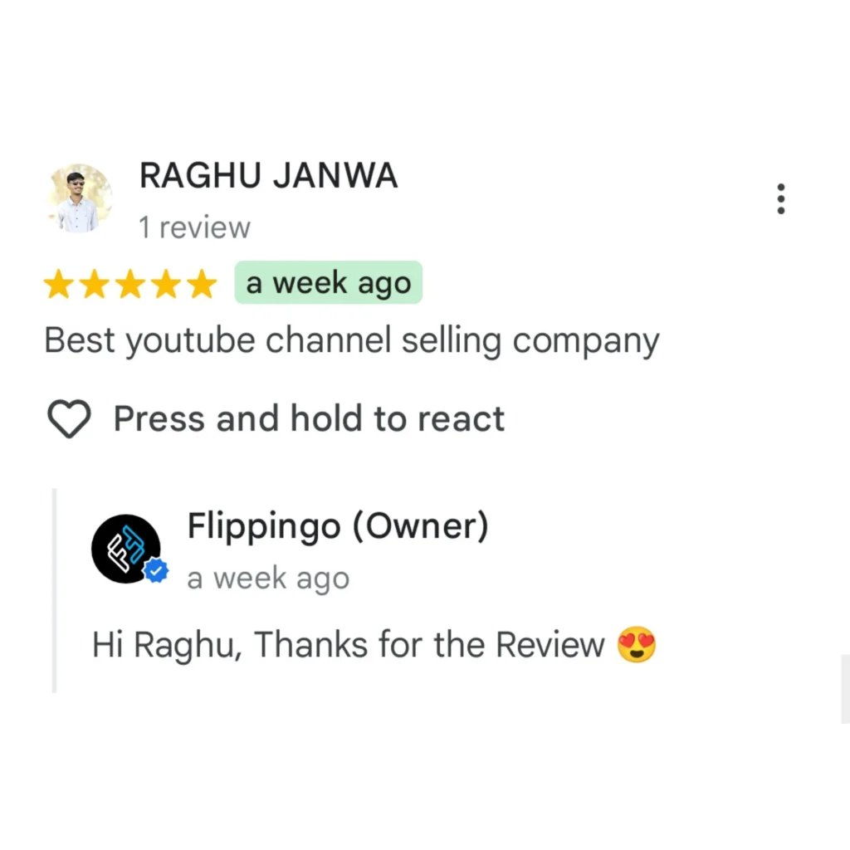Click the gray scrollbar at right edge
The width and height of the screenshot is (850, 850).
[845, 688]
